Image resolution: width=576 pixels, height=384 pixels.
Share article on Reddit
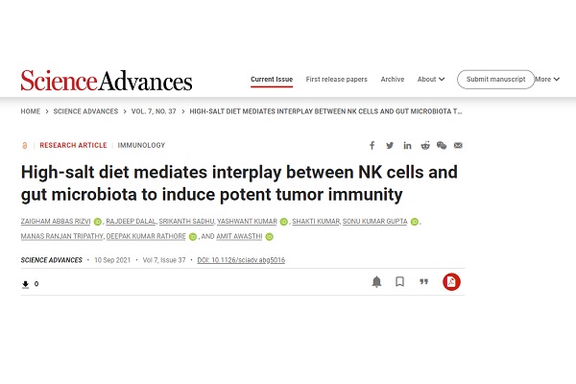pos(424,146)
